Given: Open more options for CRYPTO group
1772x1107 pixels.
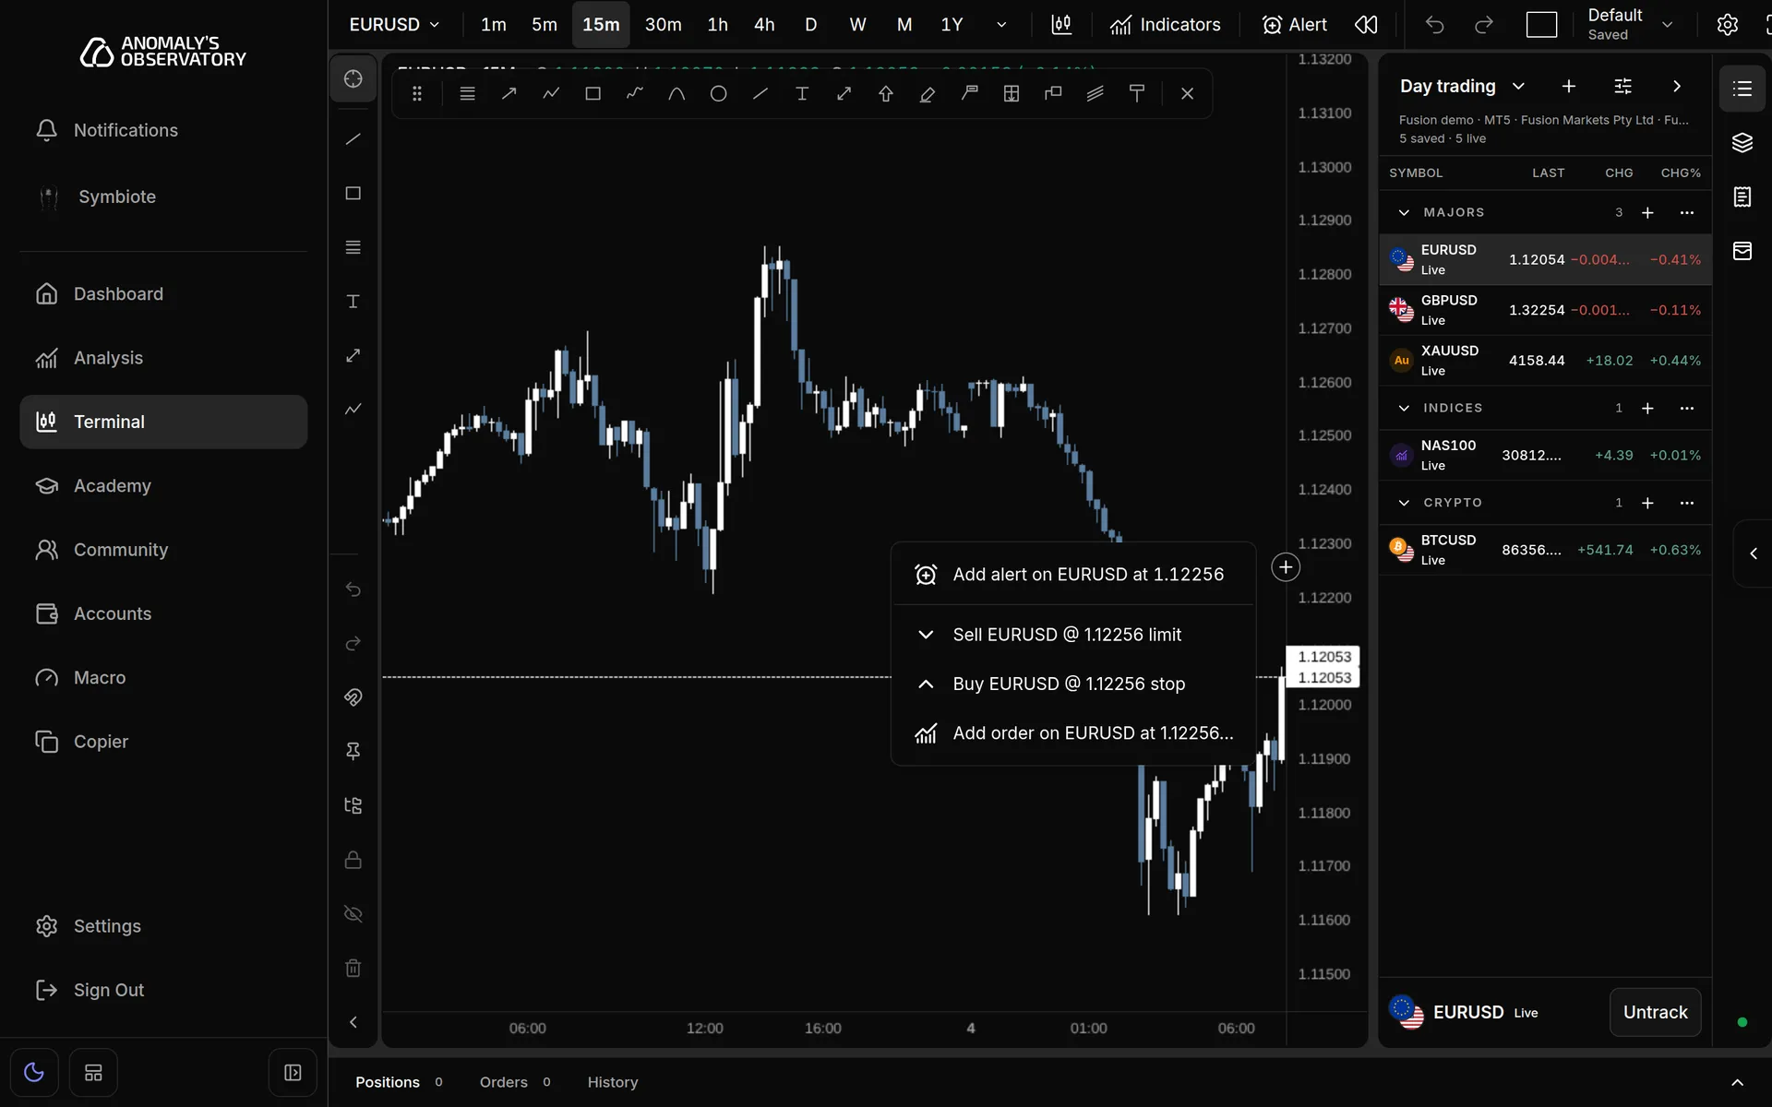Looking at the screenshot, I should (x=1687, y=504).
